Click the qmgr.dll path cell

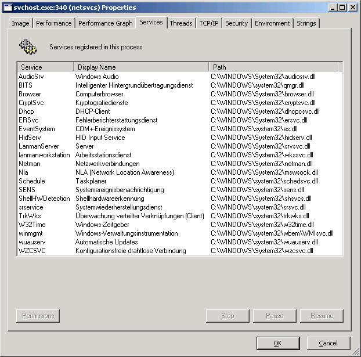click(x=258, y=85)
